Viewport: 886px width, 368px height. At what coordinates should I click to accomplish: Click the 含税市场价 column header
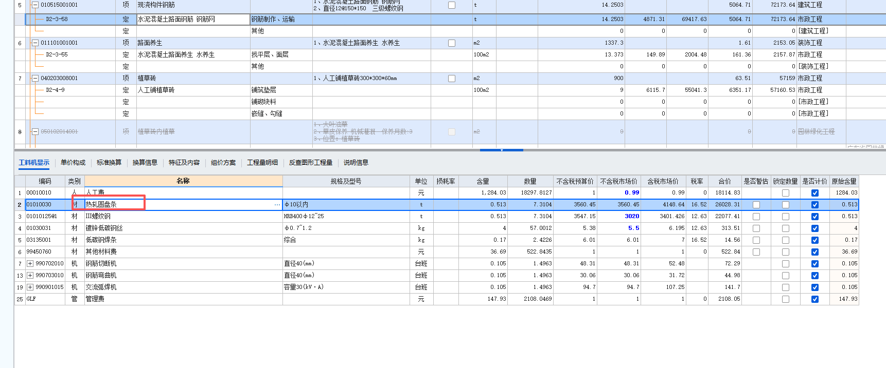click(x=663, y=181)
